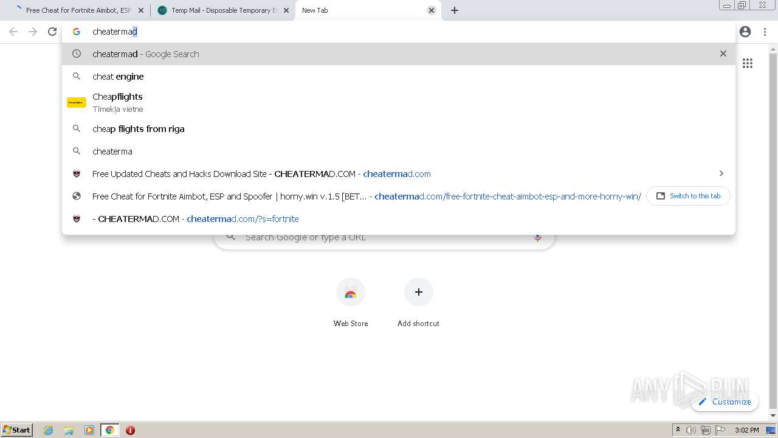This screenshot has height=438, width=778.
Task: Show hidden tray icons arrow
Action: click(678, 430)
